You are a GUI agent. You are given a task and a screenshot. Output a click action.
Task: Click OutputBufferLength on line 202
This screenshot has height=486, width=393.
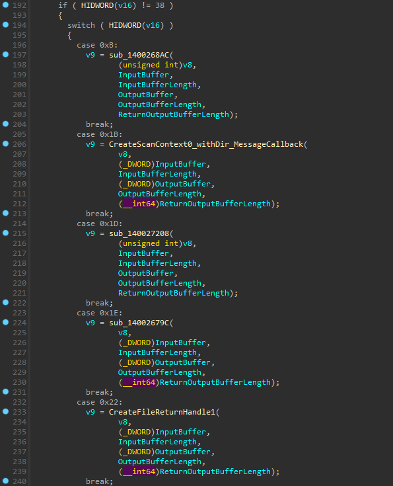[x=159, y=104]
